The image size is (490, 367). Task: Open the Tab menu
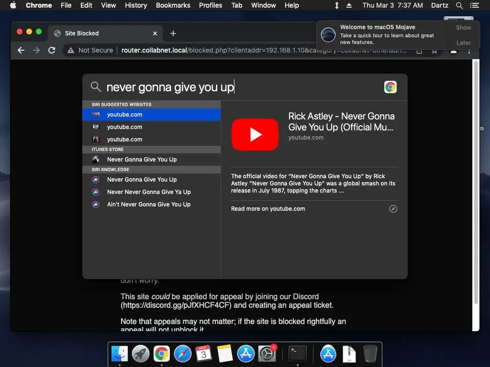[236, 5]
